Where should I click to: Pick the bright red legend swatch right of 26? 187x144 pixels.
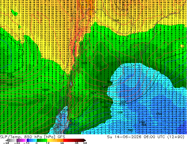coord(65,140)
